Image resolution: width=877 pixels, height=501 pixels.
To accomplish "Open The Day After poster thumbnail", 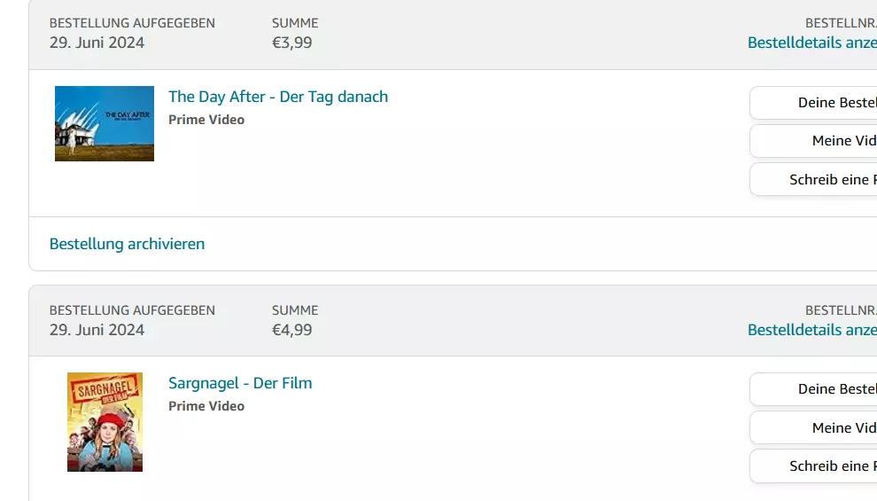I will (104, 124).
